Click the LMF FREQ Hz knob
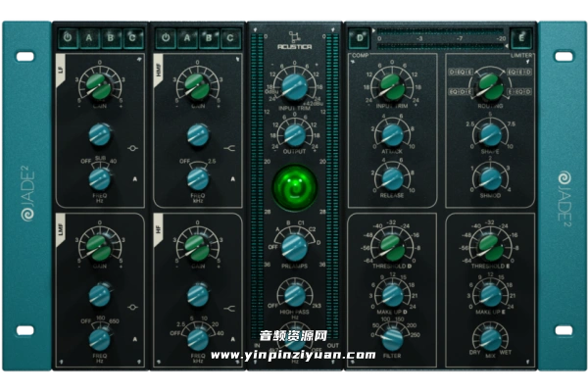 point(100,340)
